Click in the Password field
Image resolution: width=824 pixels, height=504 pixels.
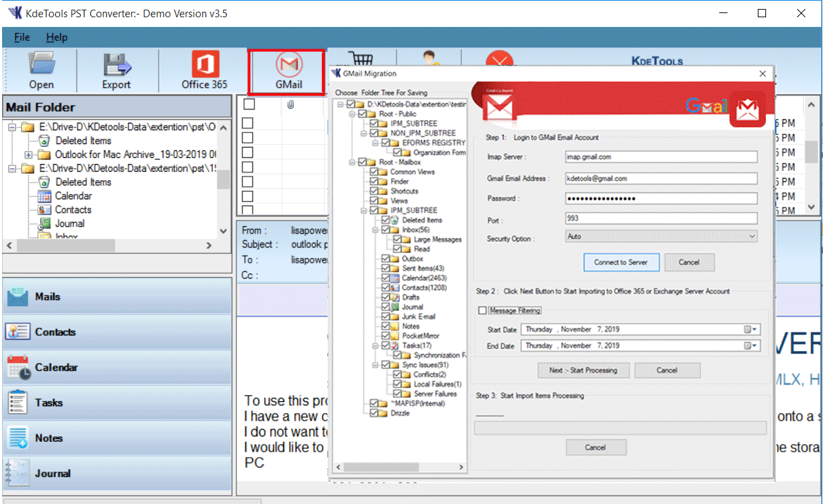pos(661,199)
